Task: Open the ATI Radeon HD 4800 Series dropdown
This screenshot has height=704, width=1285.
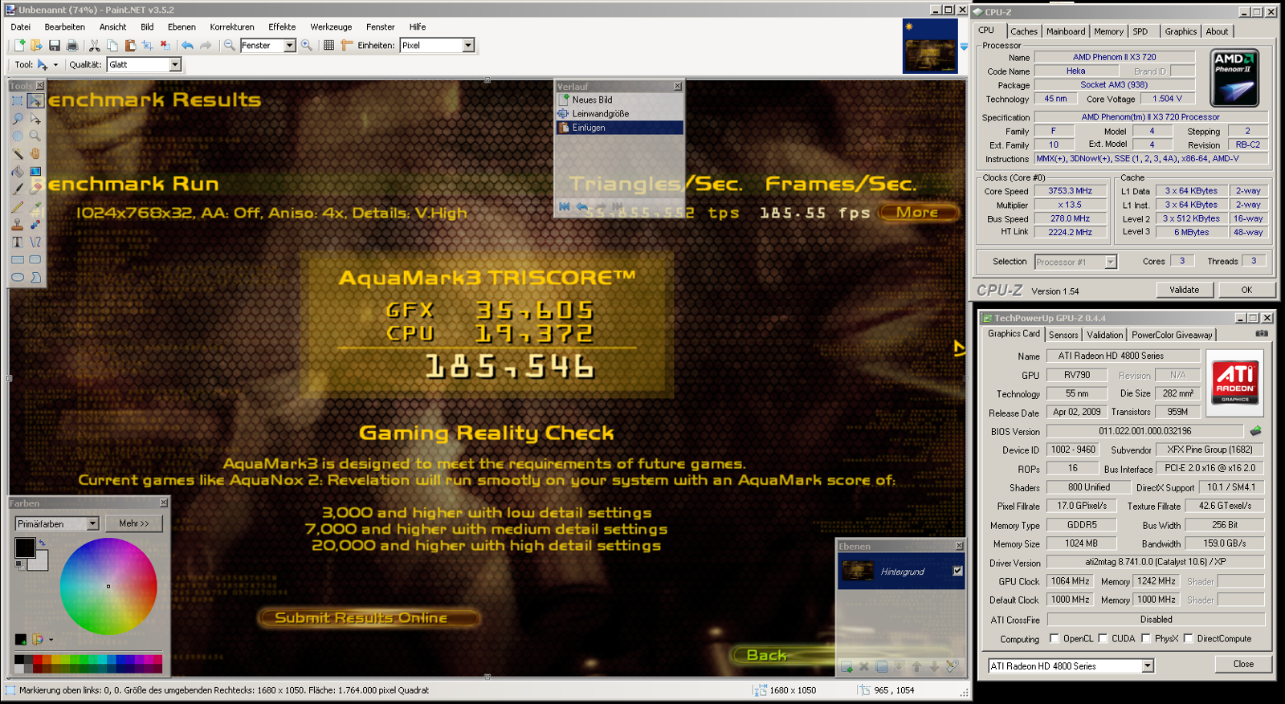Action: (x=1148, y=665)
